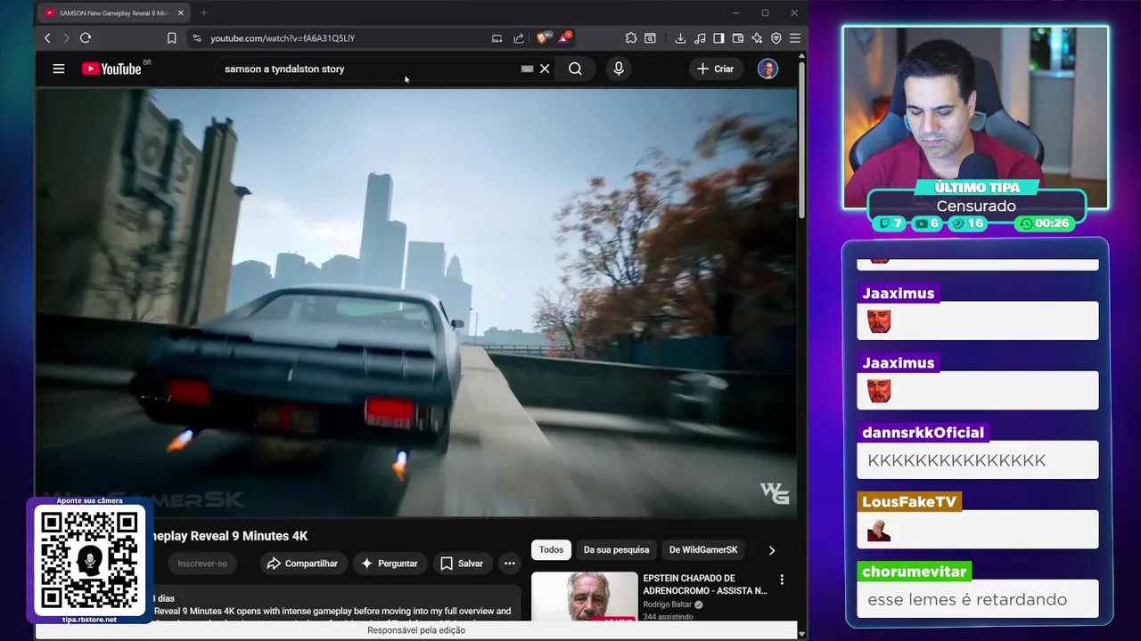
Task: Close the SAMSON browser tab
Action: tap(181, 13)
